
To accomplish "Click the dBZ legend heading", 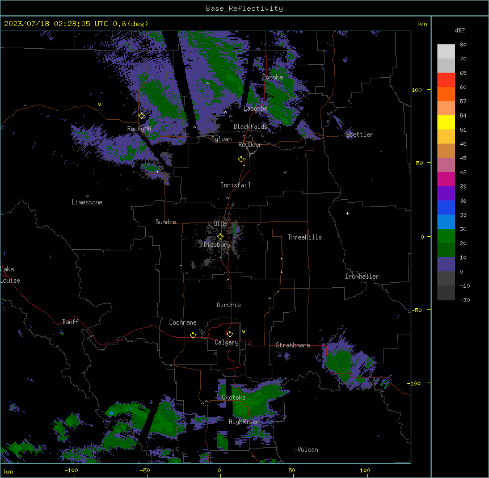I will [460, 30].
